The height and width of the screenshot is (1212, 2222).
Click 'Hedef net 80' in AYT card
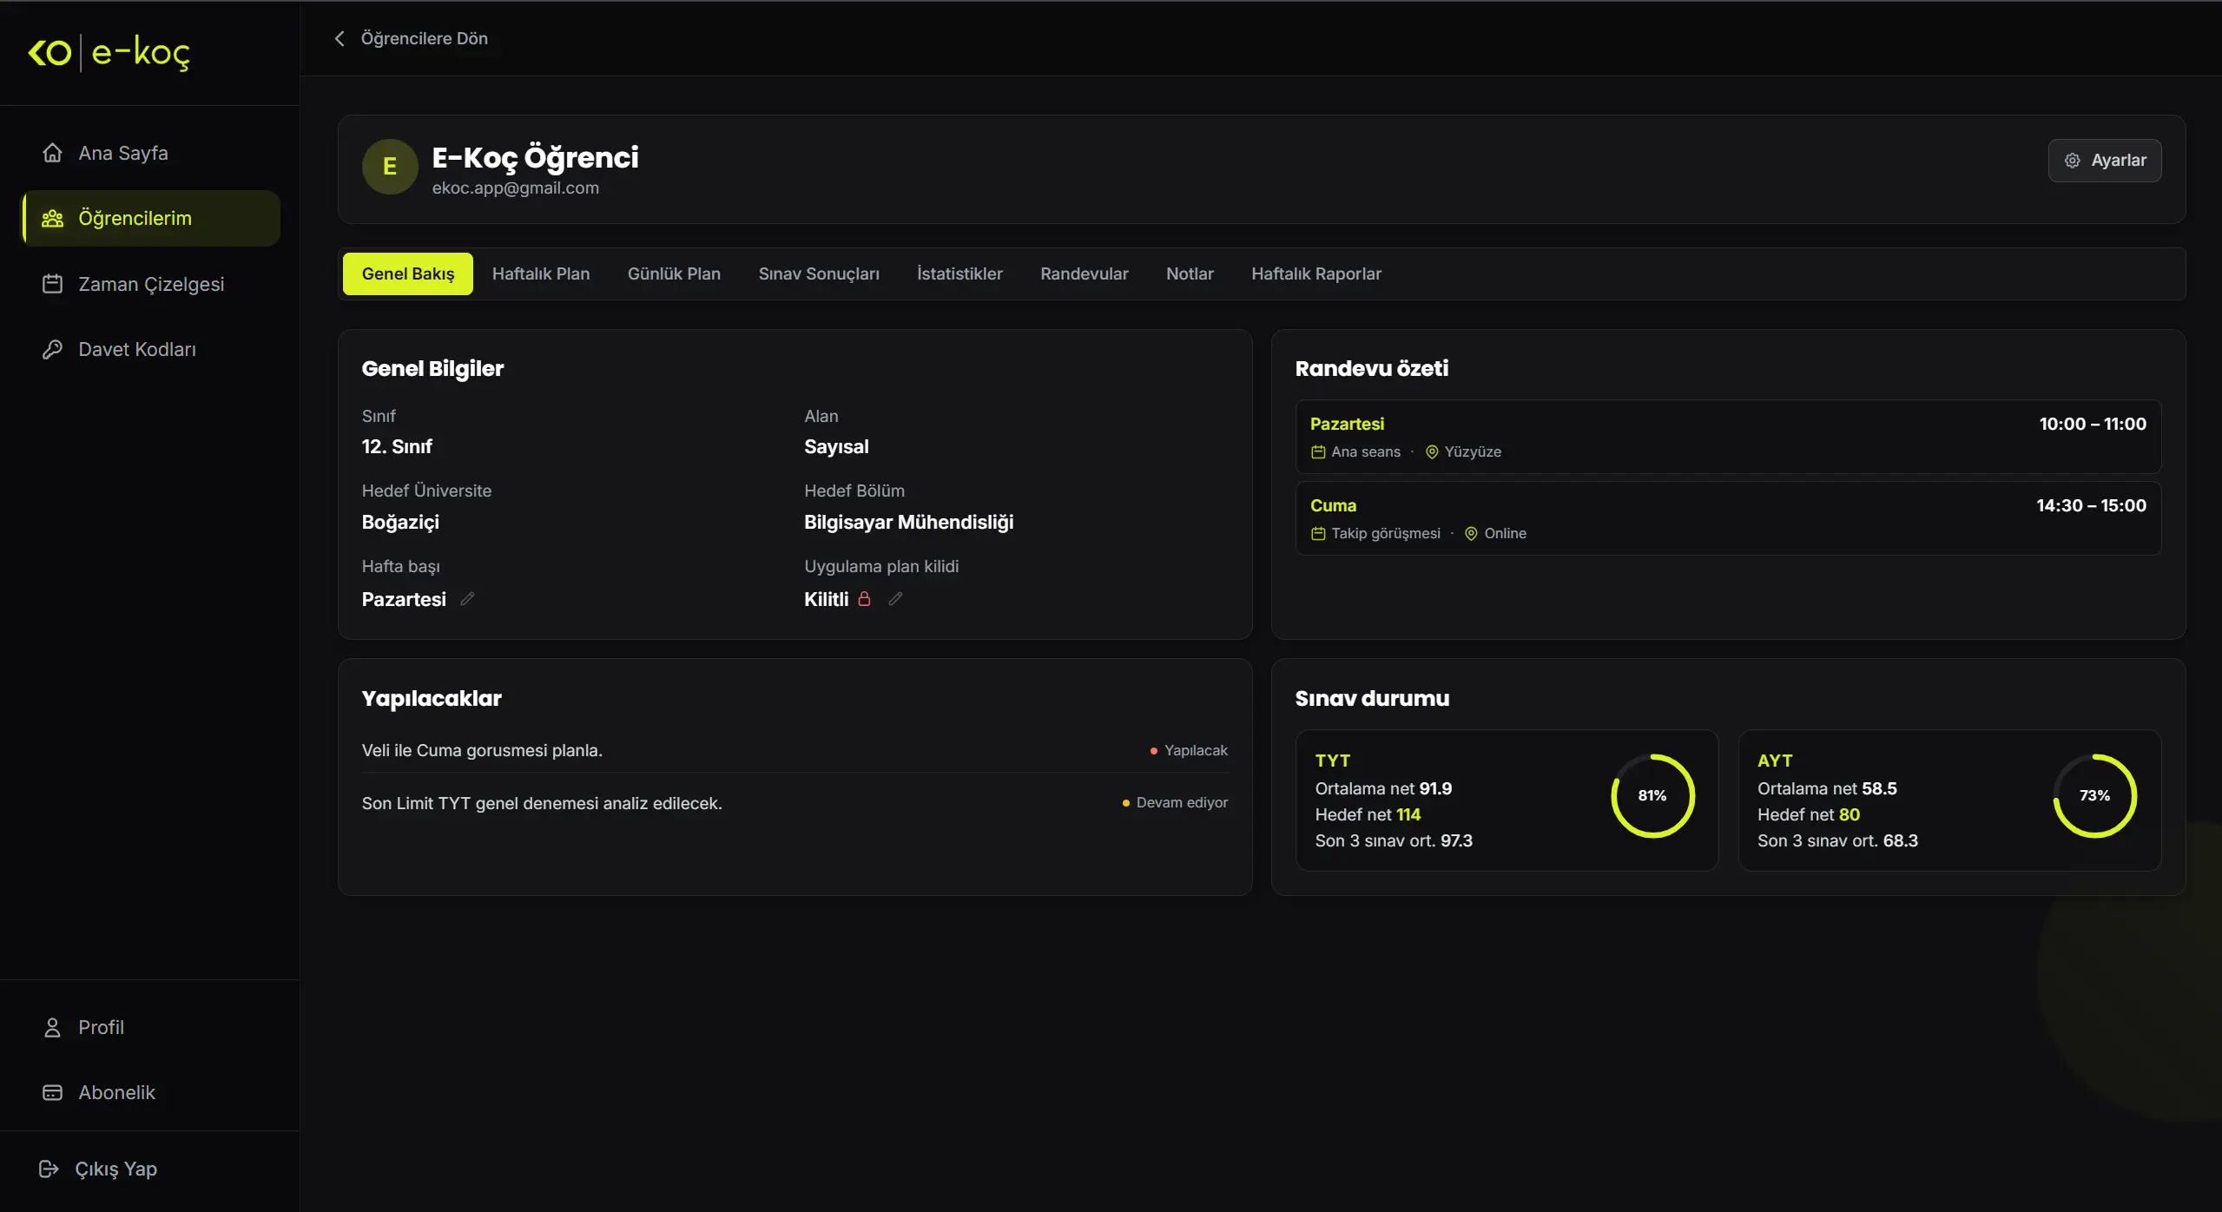(1809, 814)
